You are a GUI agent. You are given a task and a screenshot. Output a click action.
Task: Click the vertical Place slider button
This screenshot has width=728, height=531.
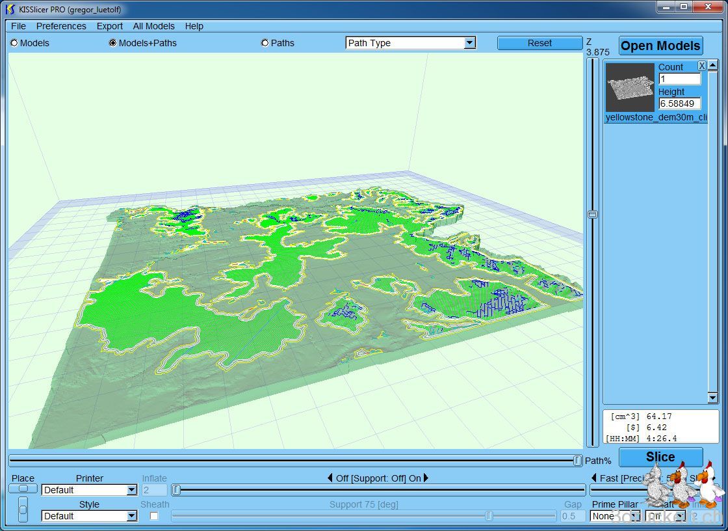(23, 510)
